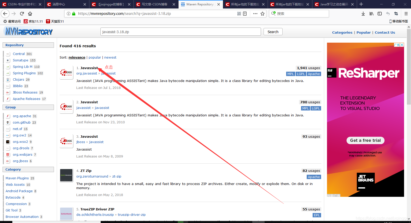411x223 pixels.
Task: Open the browser home page
Action: click(x=30, y=14)
